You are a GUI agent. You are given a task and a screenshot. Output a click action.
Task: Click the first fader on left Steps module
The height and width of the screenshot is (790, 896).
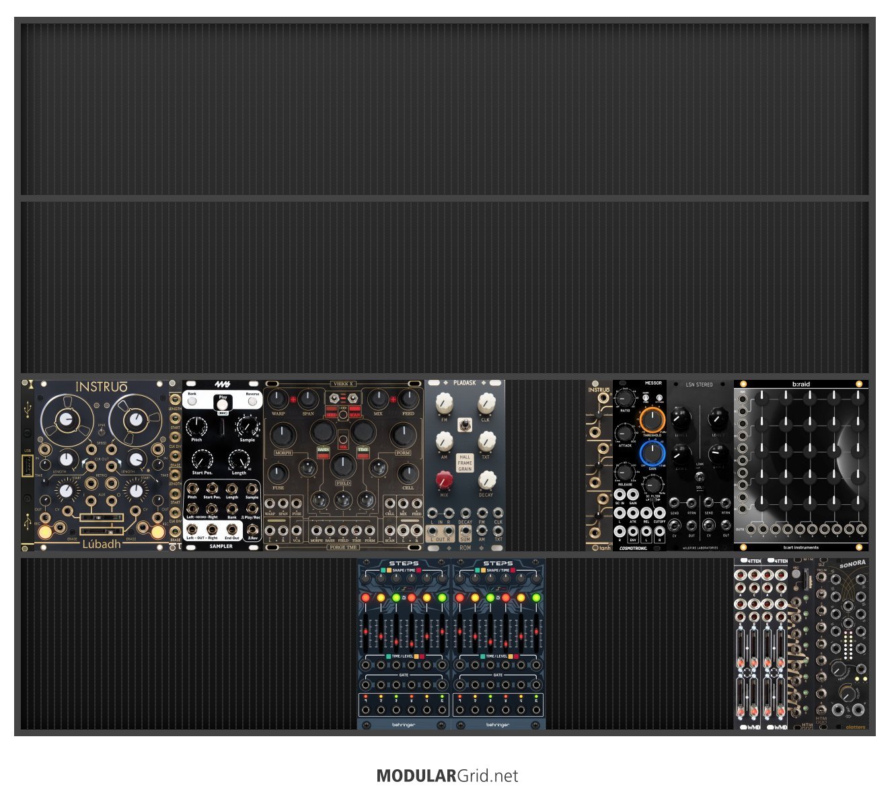[x=366, y=632]
